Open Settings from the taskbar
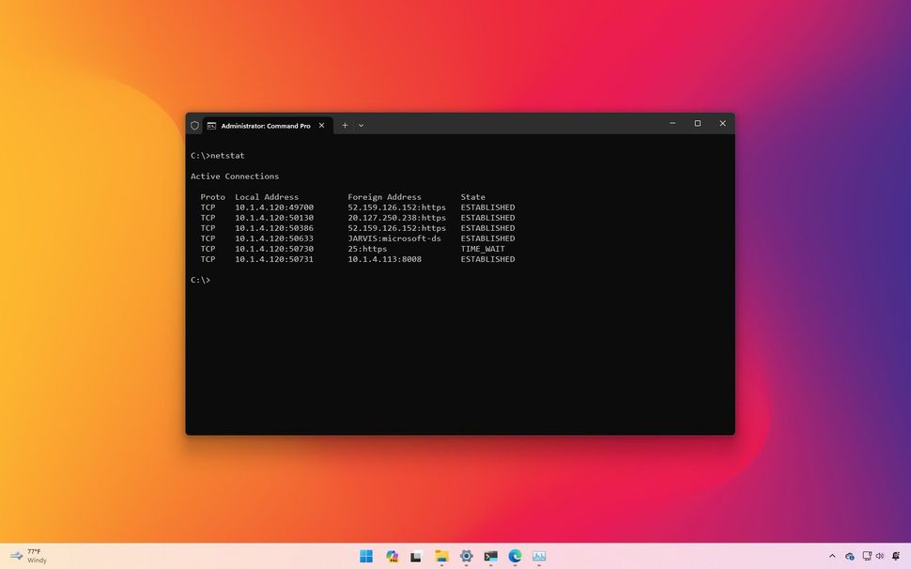The image size is (911, 569). point(466,556)
